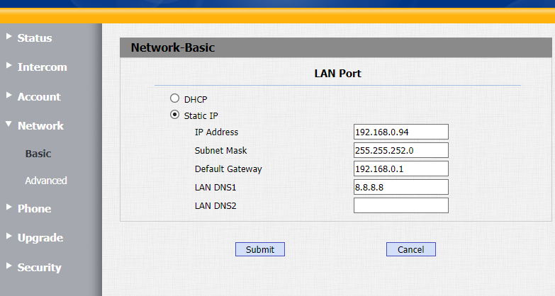Expand the Phone section arrow
555x296 pixels.
9,207
